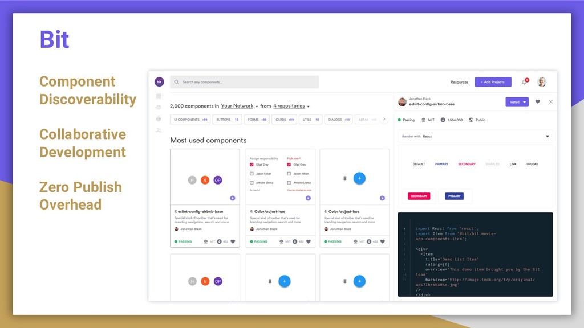Click the Add Projects button
Viewport: 584px width, 328px height.
493,82
